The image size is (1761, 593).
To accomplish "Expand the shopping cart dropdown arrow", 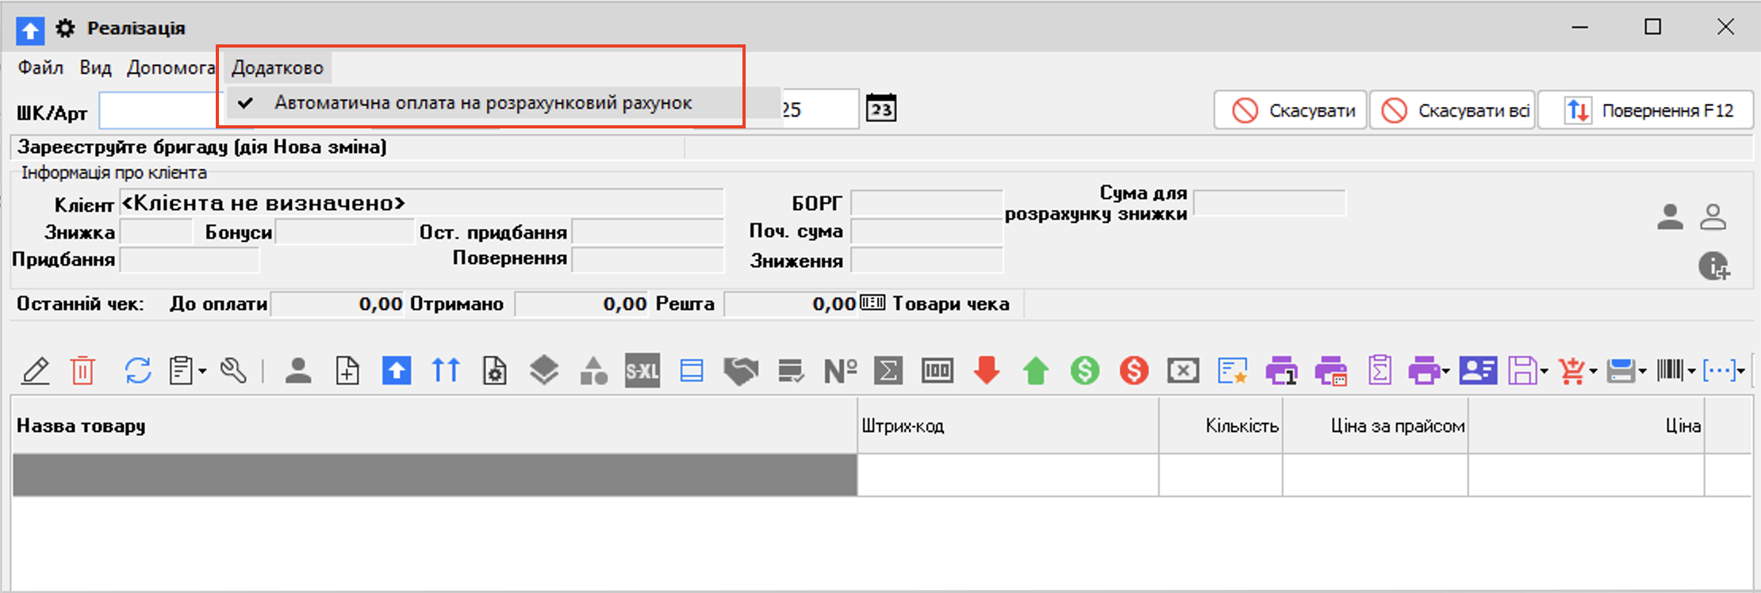I will [x=1593, y=371].
